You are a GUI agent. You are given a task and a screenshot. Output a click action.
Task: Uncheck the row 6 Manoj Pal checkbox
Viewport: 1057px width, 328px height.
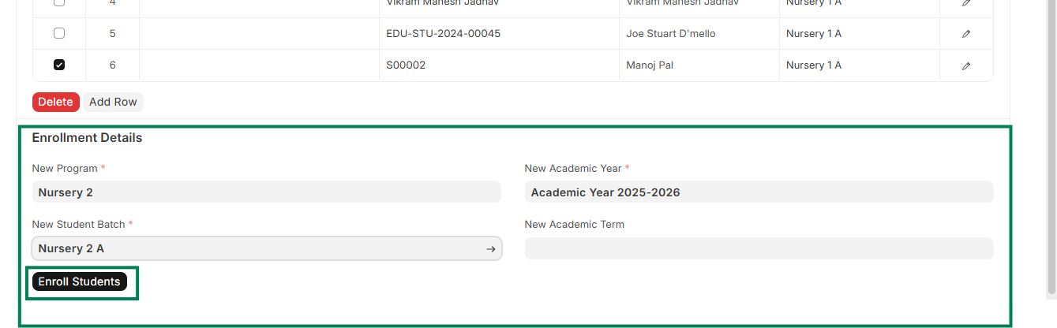coord(59,65)
